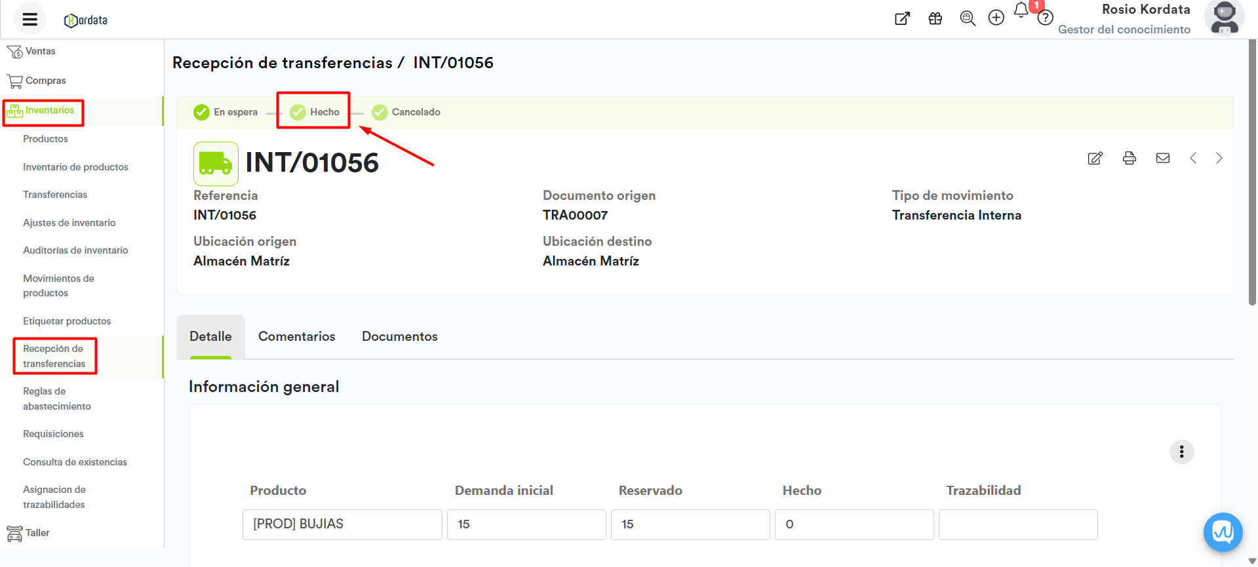Open the chat support bubble
This screenshot has height=567, width=1258.
1223,532
